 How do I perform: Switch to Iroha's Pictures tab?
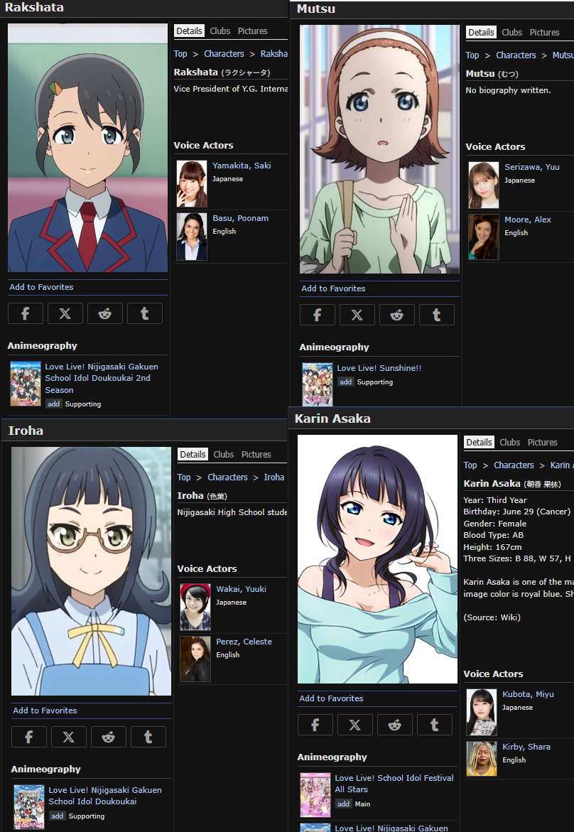[x=256, y=454]
